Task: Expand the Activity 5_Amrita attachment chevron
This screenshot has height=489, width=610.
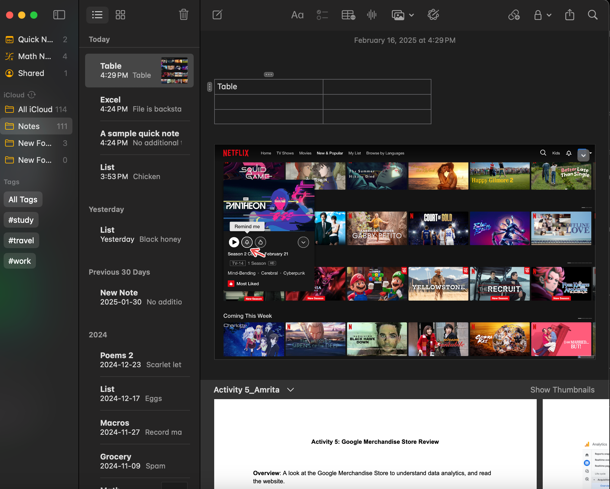Action: (x=291, y=390)
